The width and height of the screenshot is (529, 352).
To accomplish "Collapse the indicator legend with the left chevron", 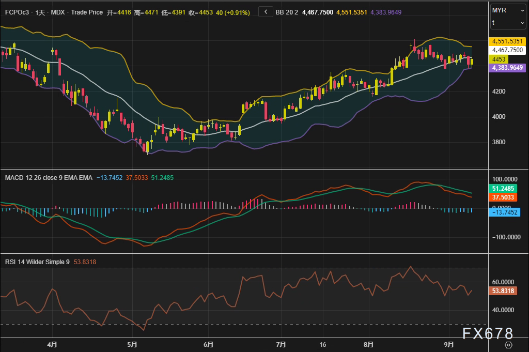I will pos(266,11).
